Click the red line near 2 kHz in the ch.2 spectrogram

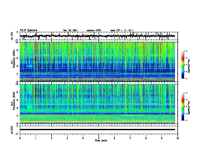(x=70, y=116)
